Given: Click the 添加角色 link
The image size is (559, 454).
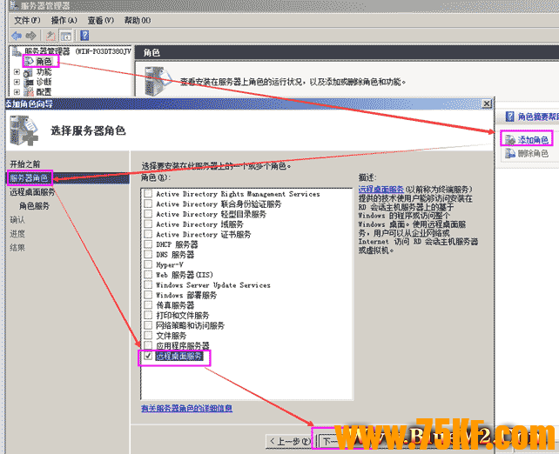Looking at the screenshot, I should 533,140.
